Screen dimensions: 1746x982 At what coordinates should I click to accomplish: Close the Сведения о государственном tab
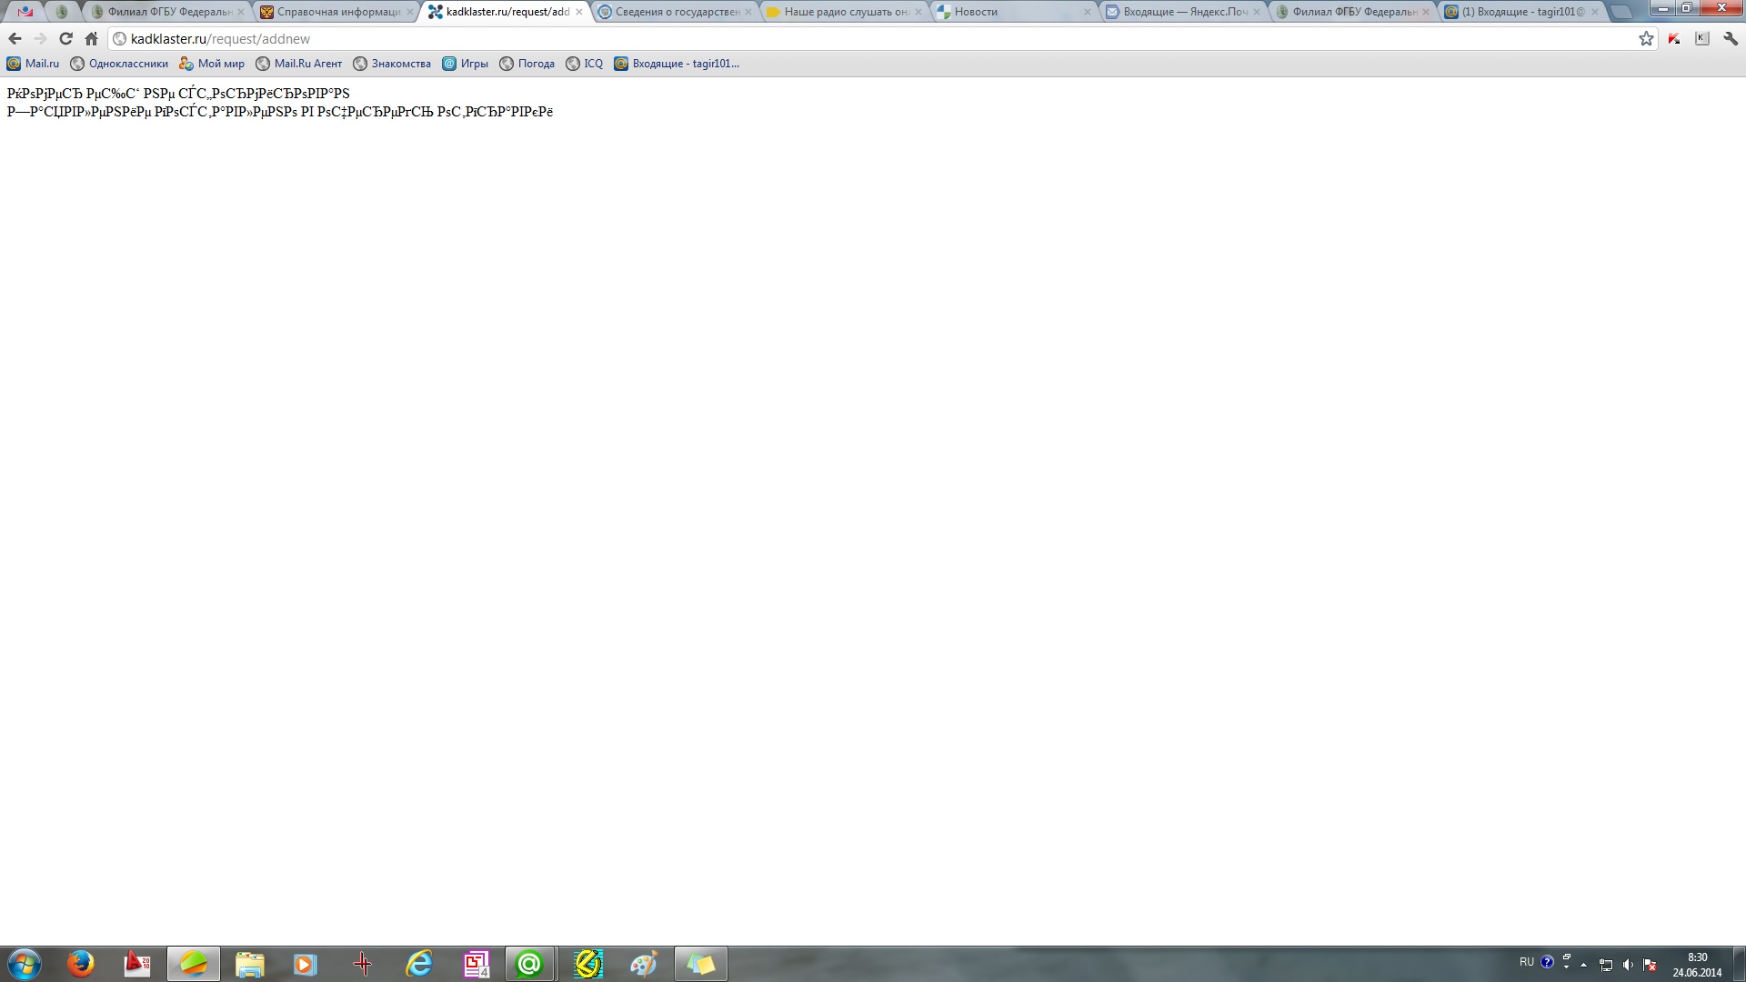click(748, 12)
